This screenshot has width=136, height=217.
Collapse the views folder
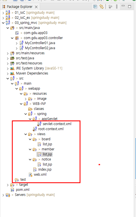pyautogui.click(x=26, y=134)
